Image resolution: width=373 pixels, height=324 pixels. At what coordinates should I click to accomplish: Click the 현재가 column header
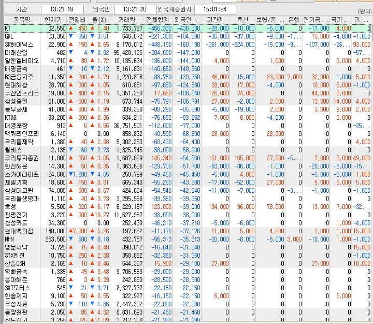coord(53,20)
